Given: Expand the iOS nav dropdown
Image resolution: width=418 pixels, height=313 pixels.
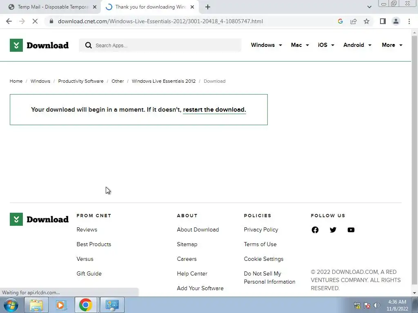Looking at the screenshot, I should point(326,45).
